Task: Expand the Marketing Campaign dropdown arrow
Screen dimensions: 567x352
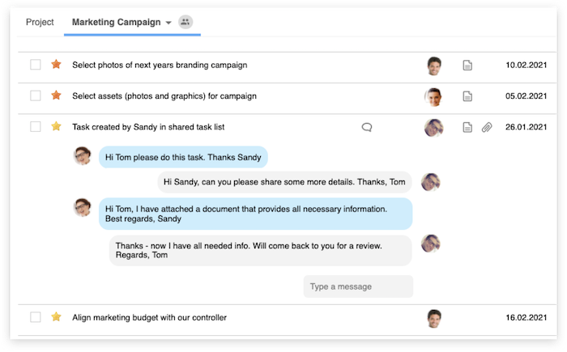Action: pos(168,23)
